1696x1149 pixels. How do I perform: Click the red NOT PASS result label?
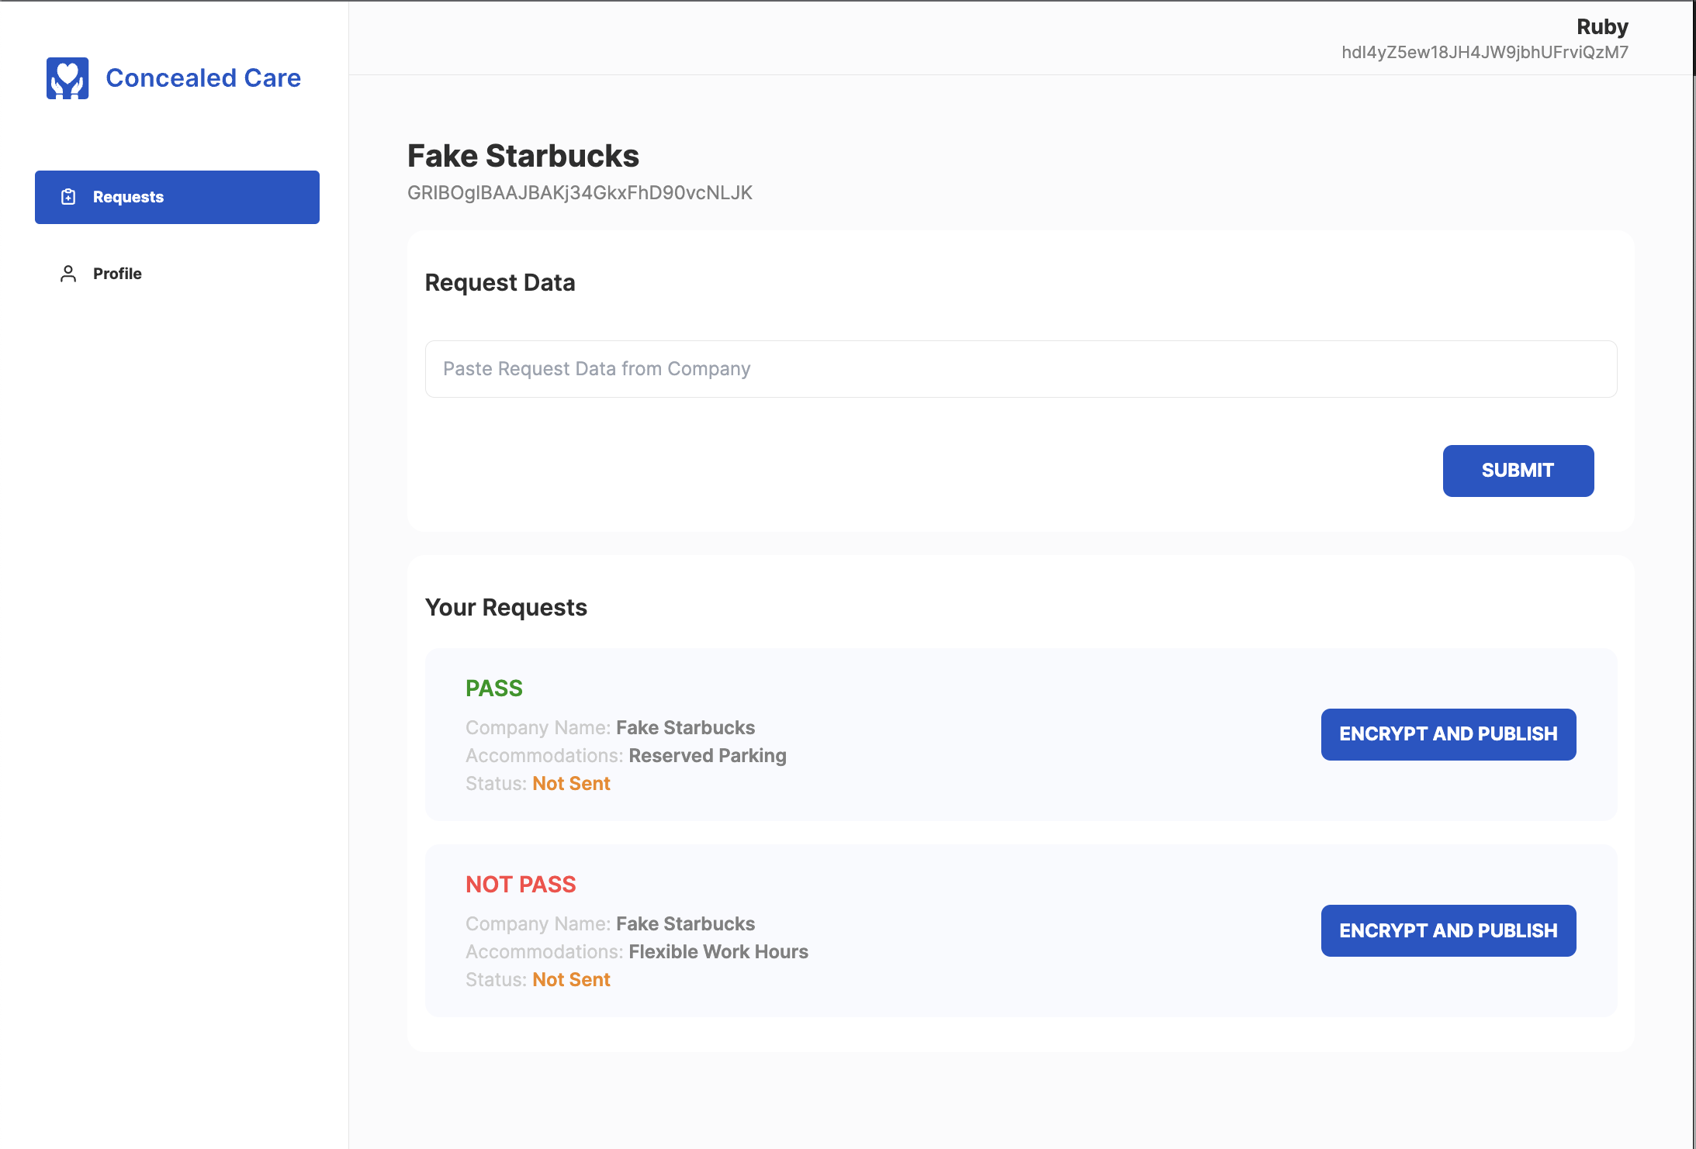(521, 885)
